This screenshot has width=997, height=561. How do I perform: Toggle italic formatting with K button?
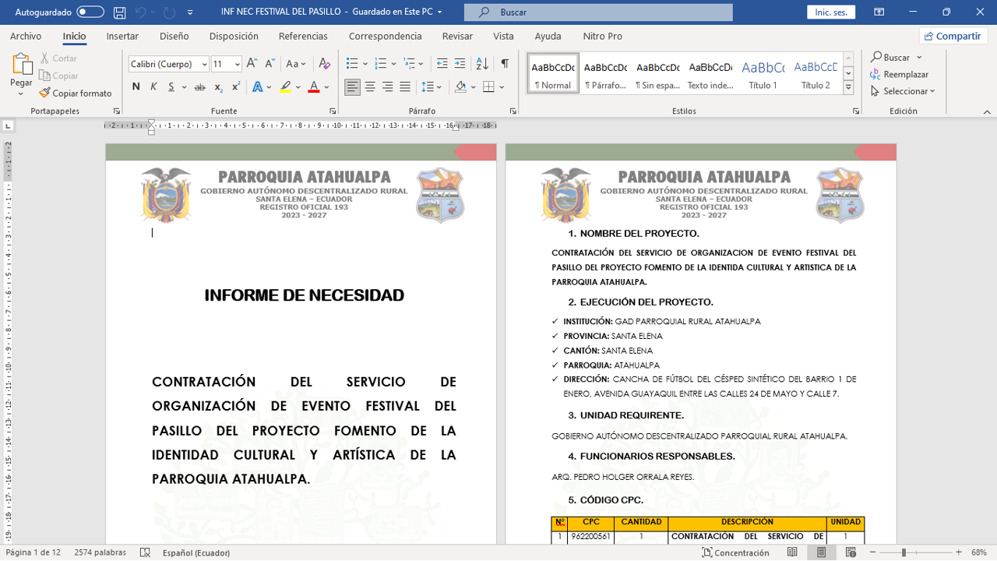[x=153, y=87]
